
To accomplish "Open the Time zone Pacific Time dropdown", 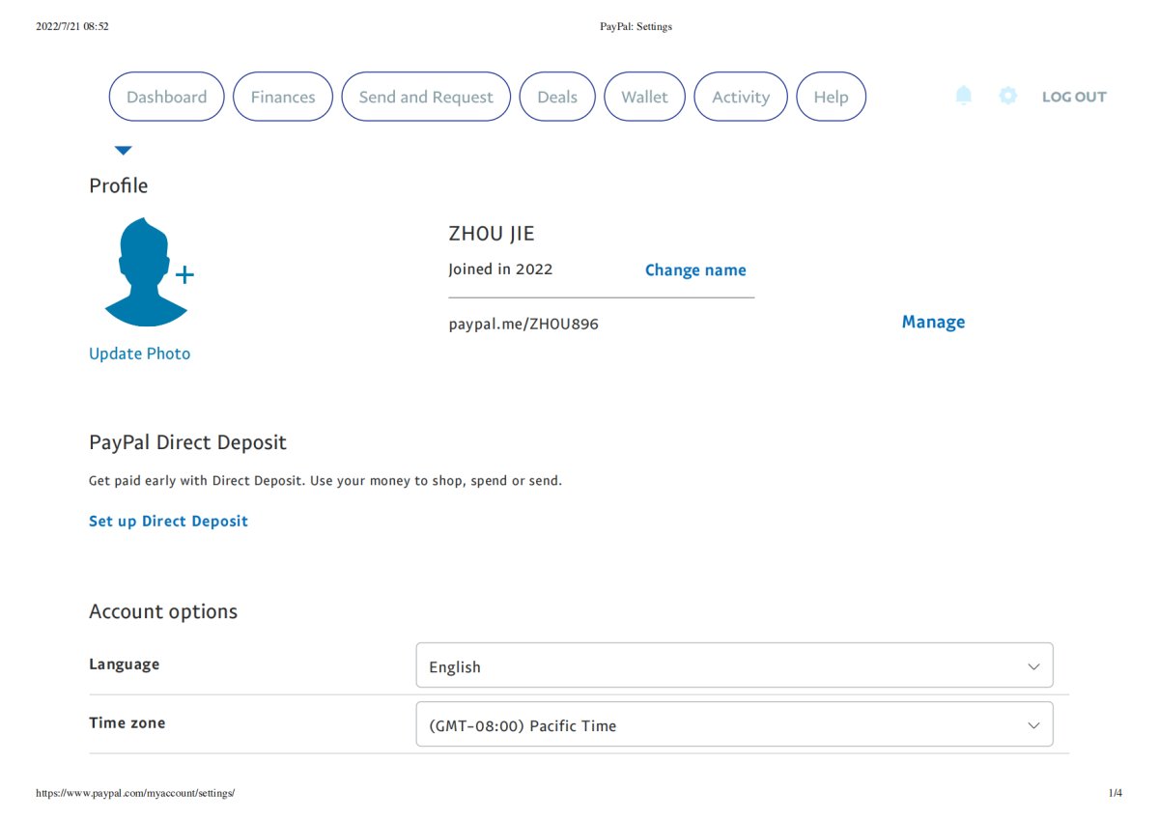I will [734, 724].
